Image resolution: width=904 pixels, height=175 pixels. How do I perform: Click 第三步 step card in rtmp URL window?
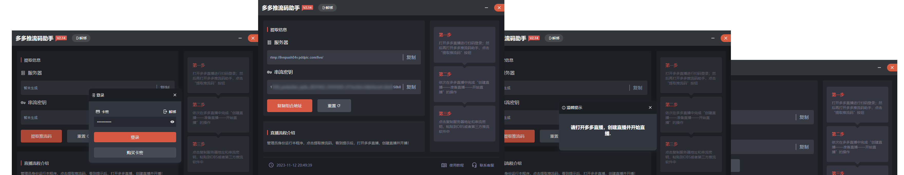point(464,124)
